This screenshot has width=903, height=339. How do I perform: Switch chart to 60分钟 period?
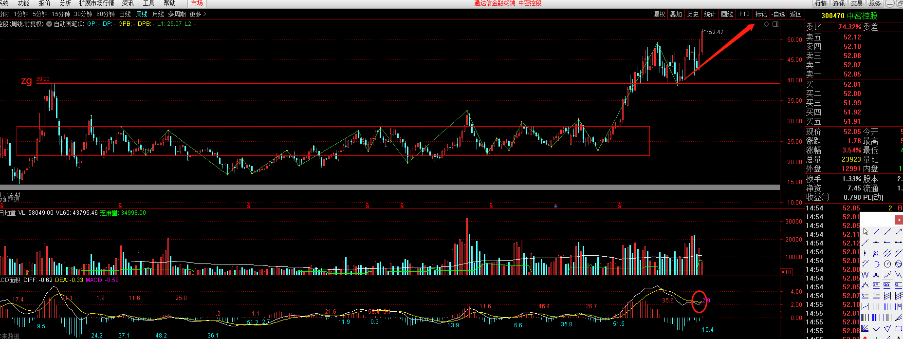106,14
